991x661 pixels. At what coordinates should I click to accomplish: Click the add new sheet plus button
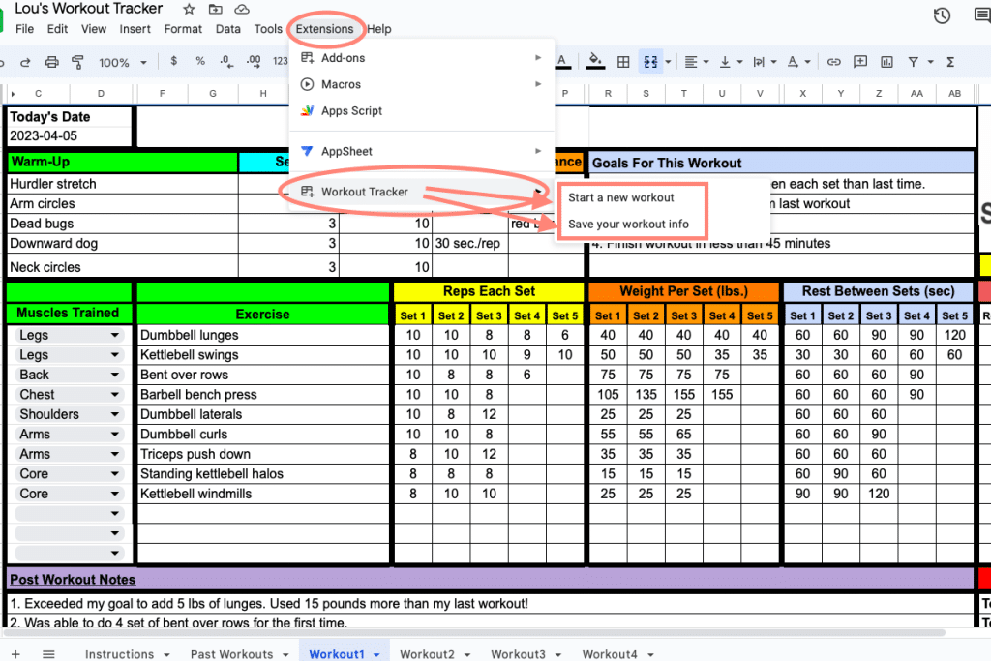coord(15,654)
